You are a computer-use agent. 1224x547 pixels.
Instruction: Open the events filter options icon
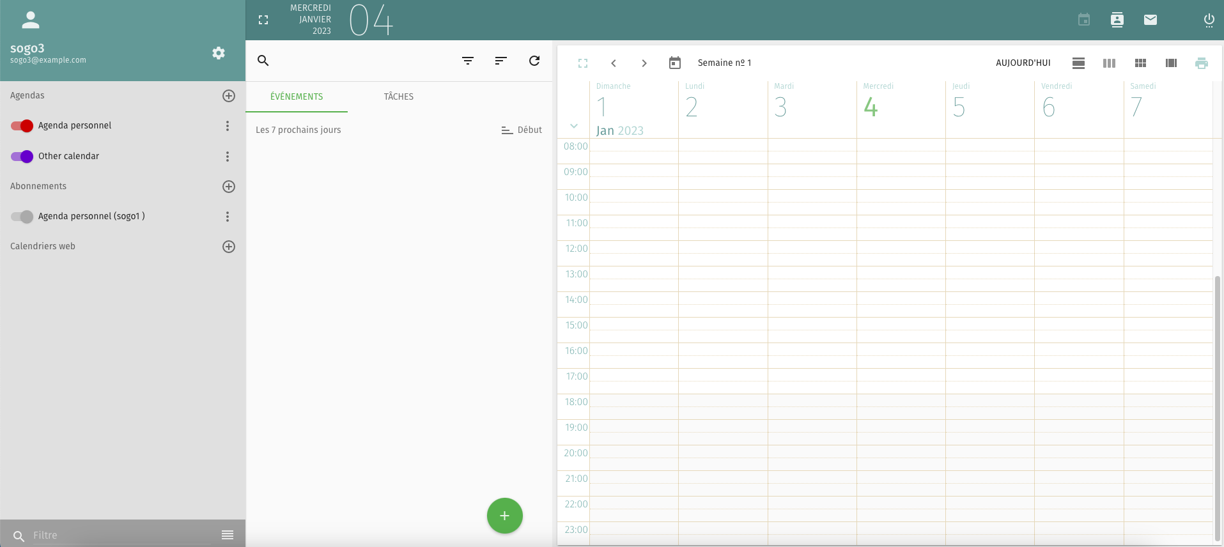pos(468,61)
